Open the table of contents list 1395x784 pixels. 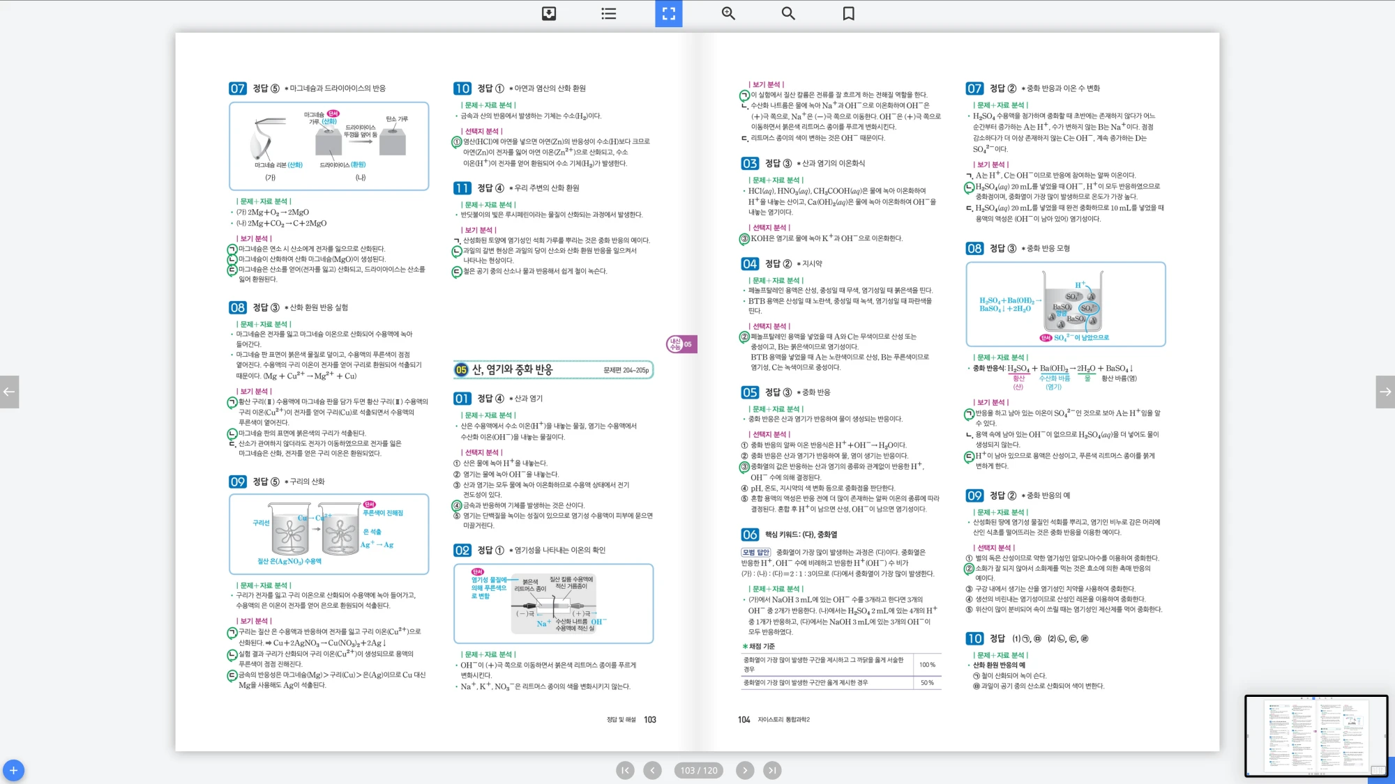pos(608,13)
